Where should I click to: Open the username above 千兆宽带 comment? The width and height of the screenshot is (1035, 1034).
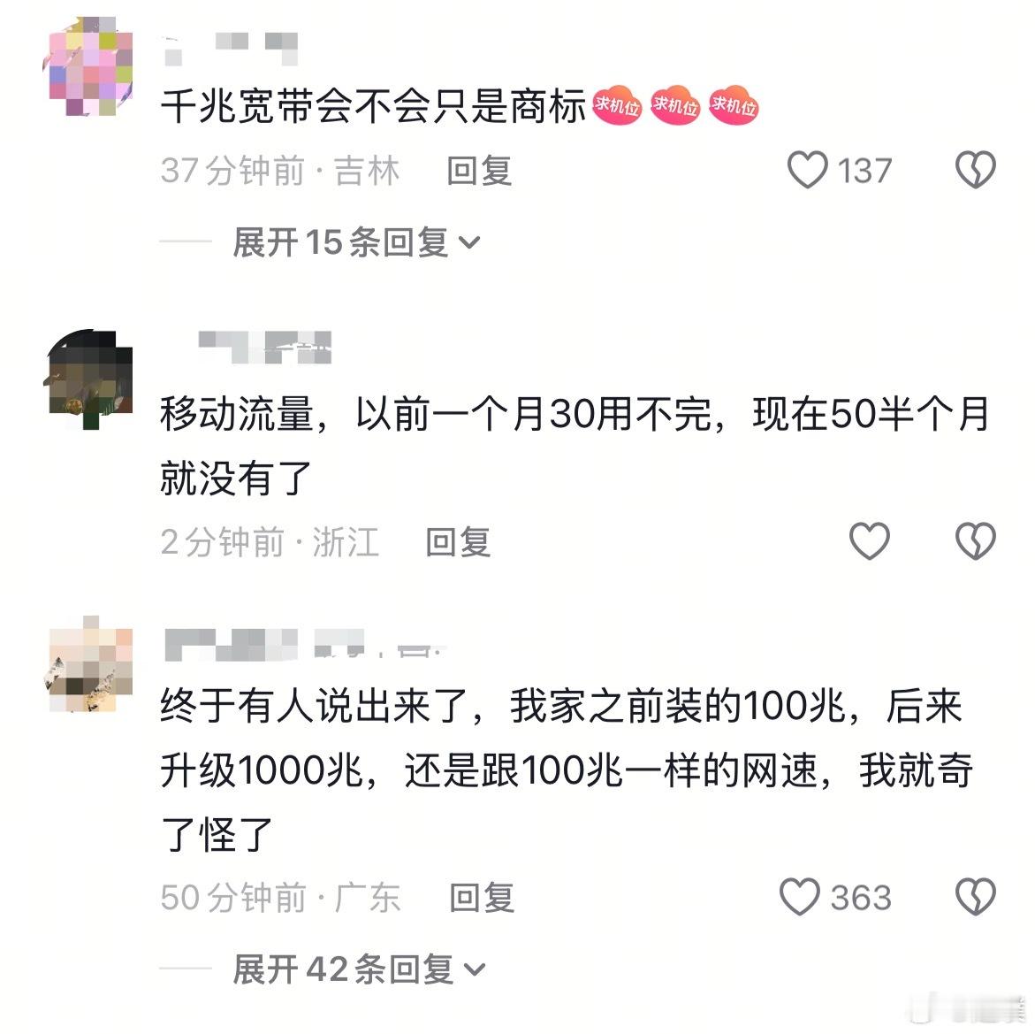(x=230, y=49)
